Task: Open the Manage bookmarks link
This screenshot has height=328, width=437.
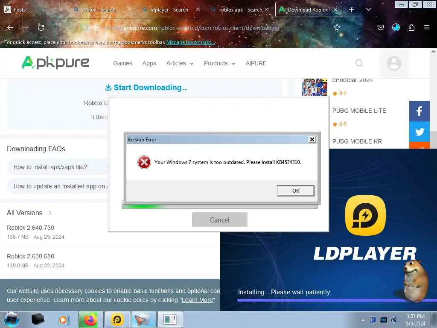Action: [191, 42]
